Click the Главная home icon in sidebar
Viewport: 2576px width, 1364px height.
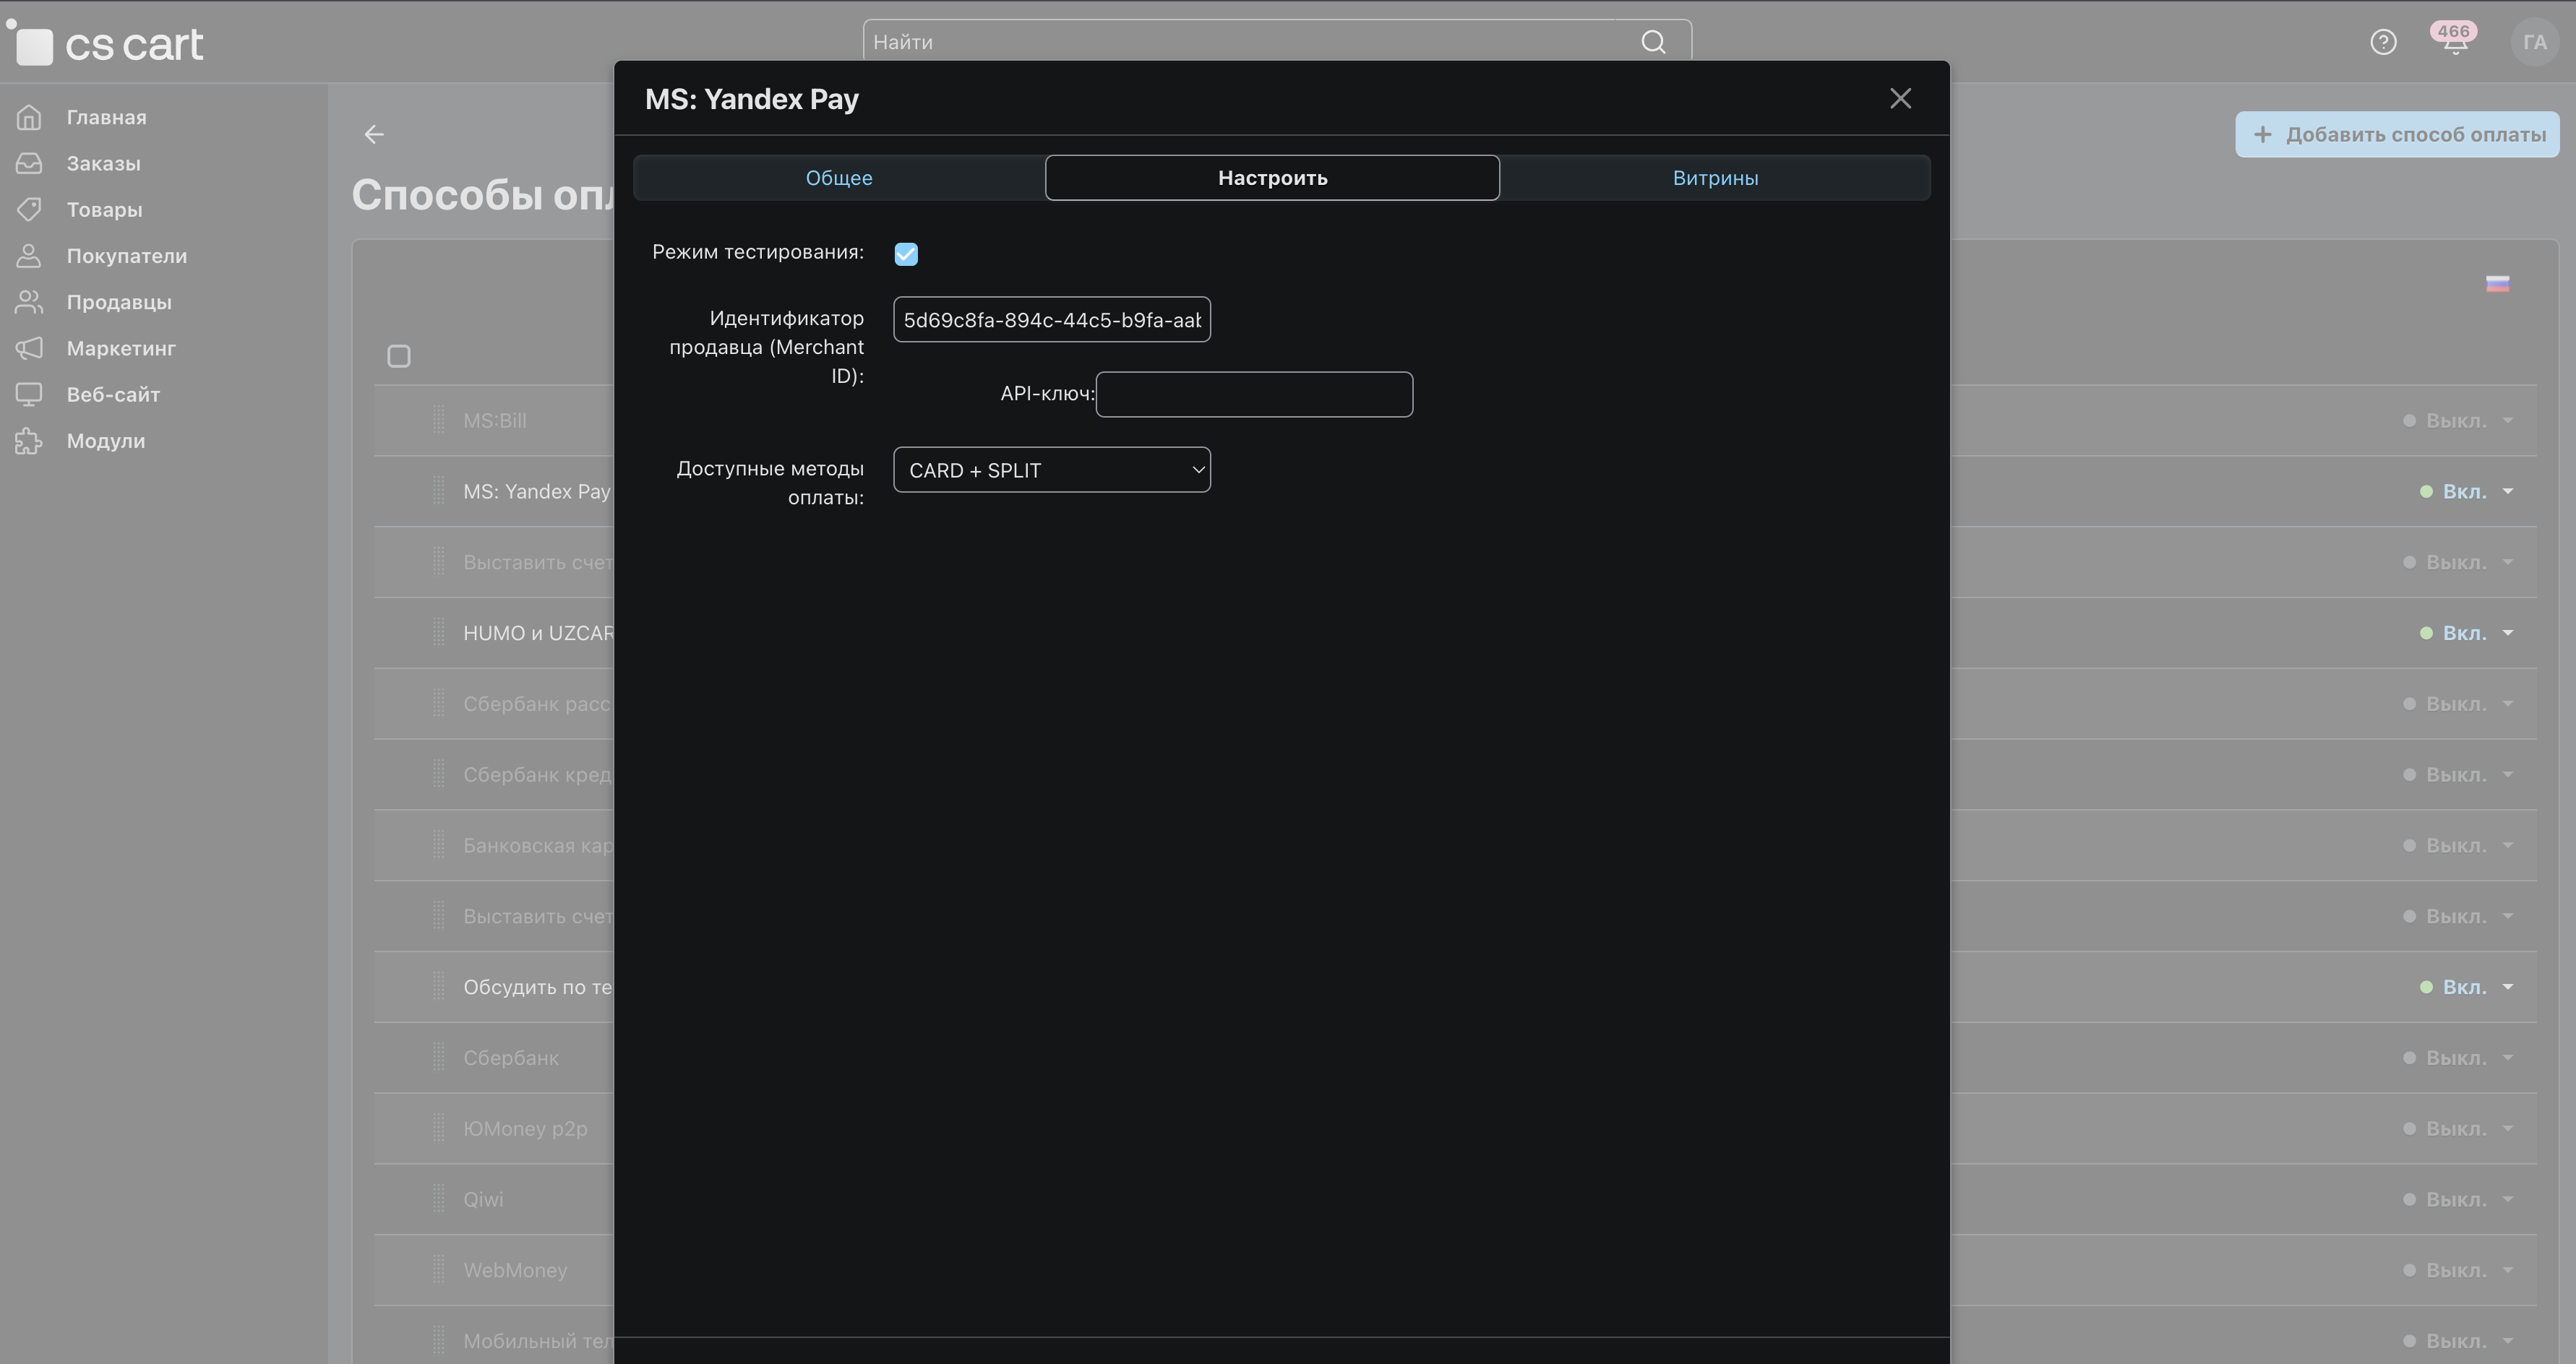29,117
